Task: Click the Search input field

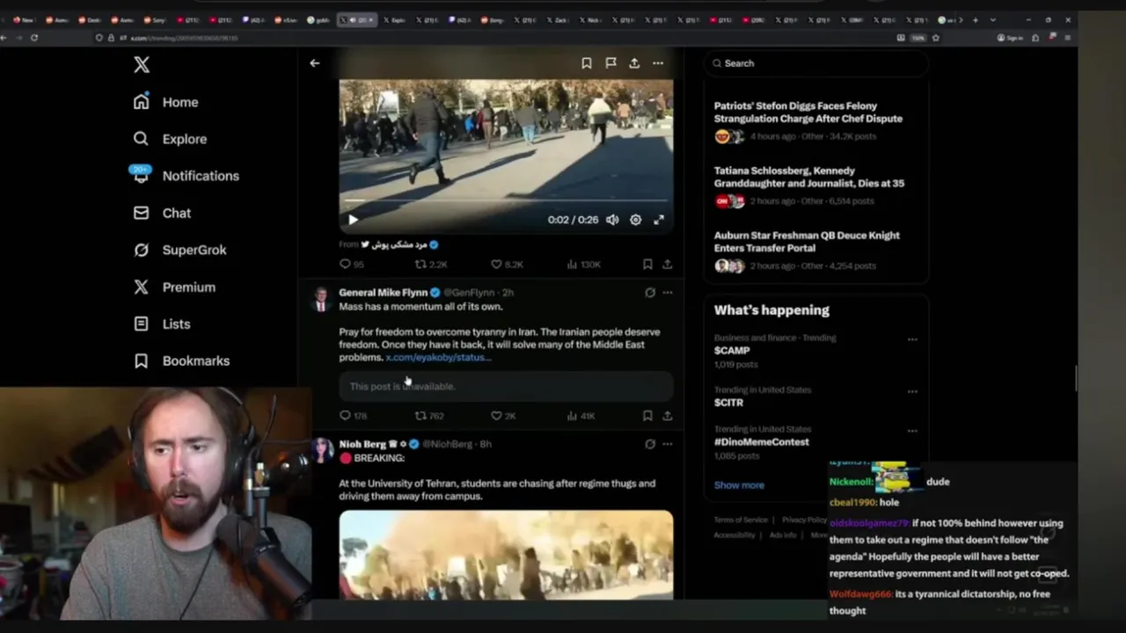Action: click(815, 63)
